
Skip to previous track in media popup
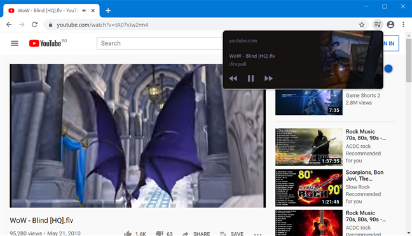pos(233,79)
